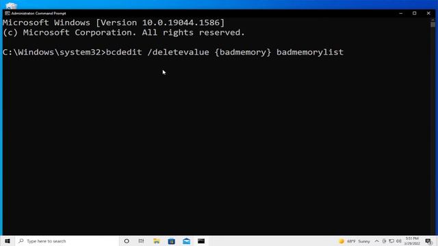Click the 'badmemorylist' word in command
Image resolution: width=438 pixels, height=246 pixels.
pos(310,52)
